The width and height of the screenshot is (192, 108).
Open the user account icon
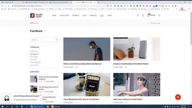(143, 15)
